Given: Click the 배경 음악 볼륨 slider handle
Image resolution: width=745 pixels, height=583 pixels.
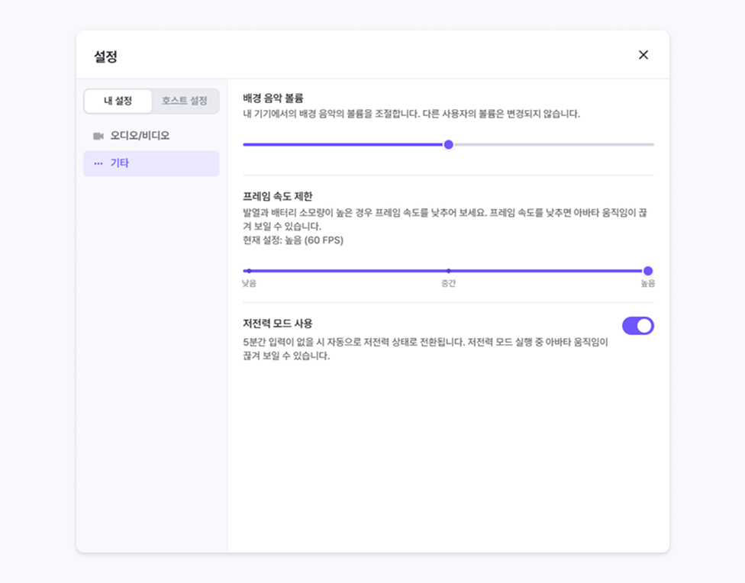Looking at the screenshot, I should click(x=449, y=144).
